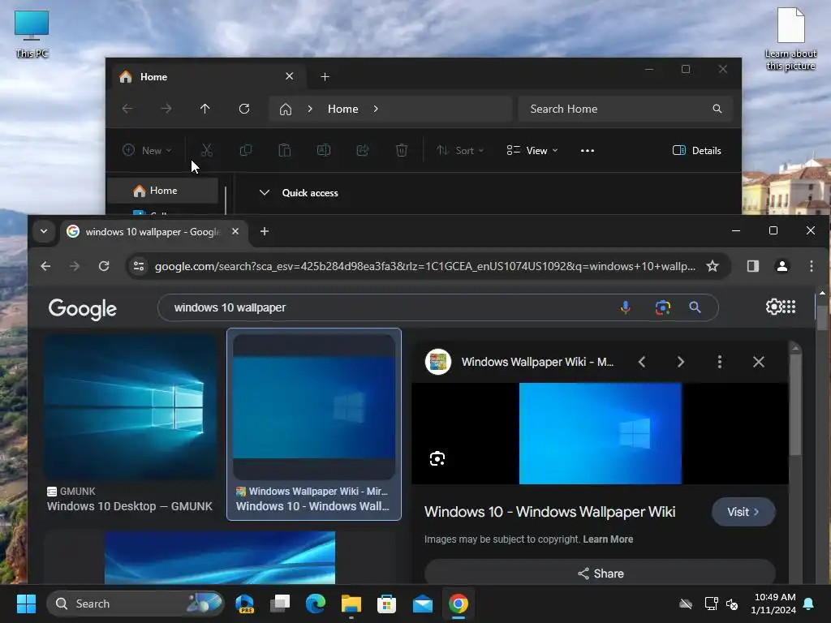Click Lens icon on preview image

[x=437, y=458]
